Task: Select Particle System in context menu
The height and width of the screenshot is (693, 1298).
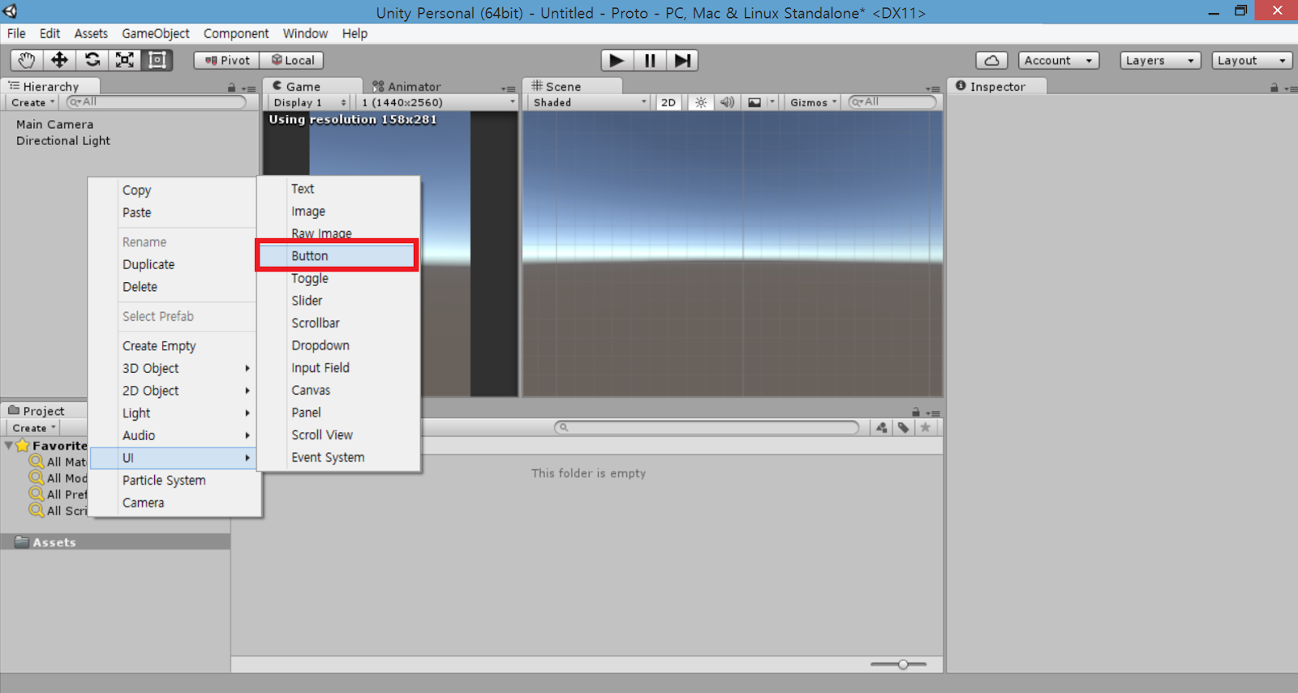Action: (x=174, y=480)
